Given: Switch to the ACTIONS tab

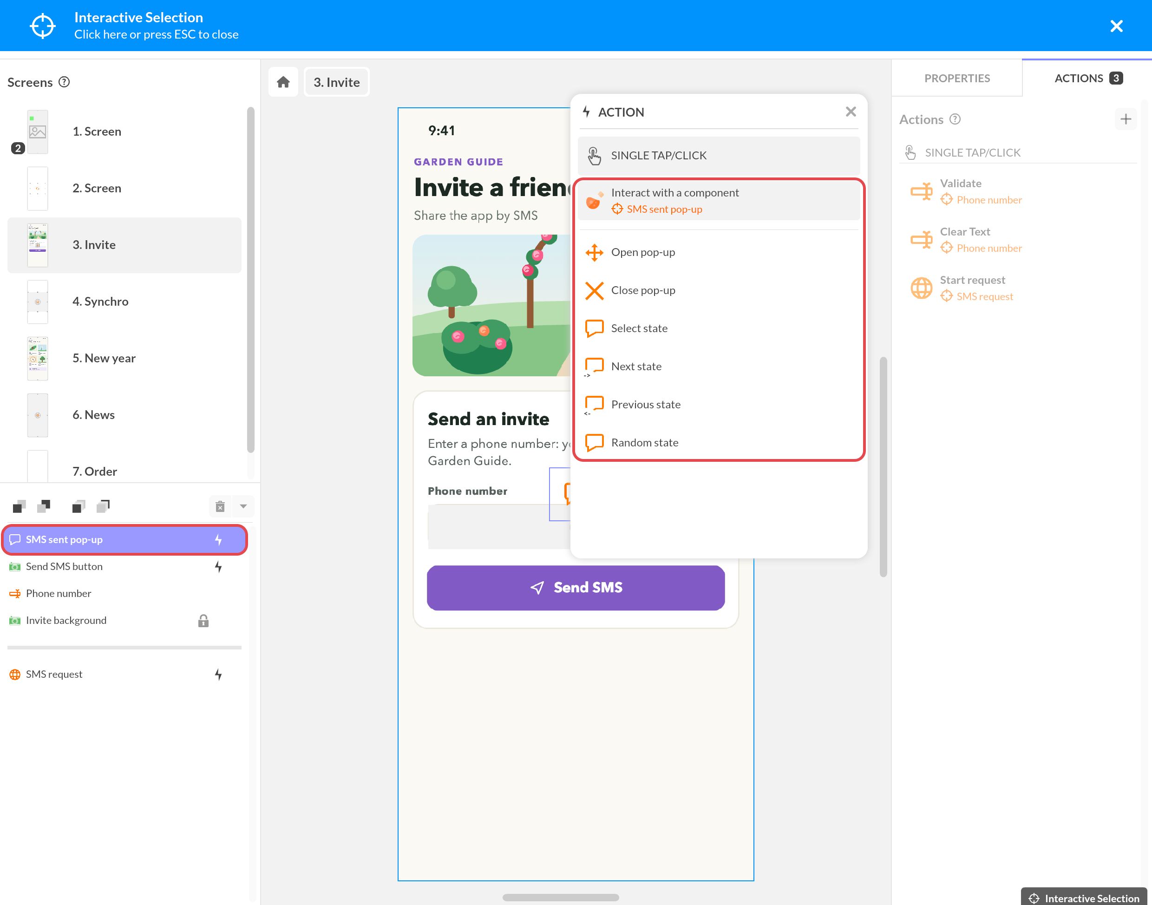Looking at the screenshot, I should click(x=1087, y=79).
